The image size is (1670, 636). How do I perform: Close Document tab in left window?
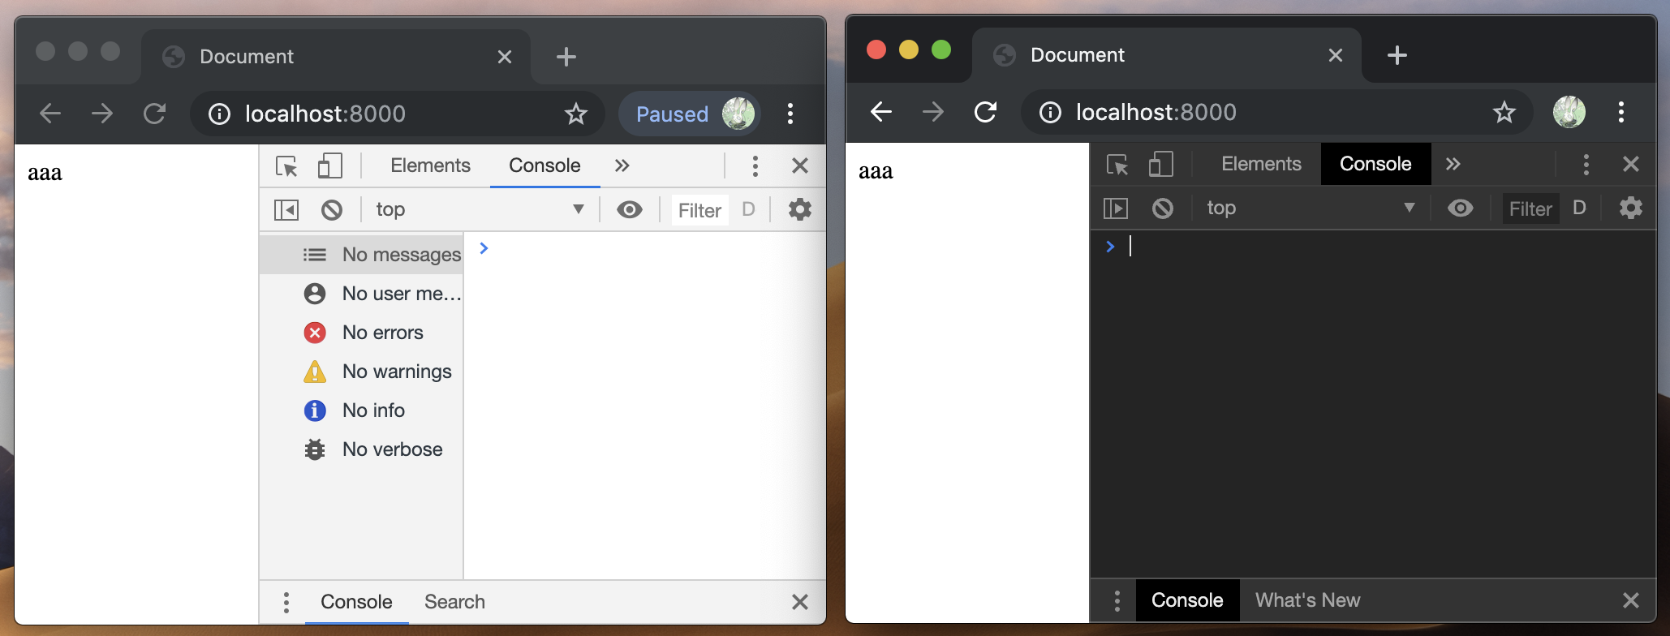point(505,57)
